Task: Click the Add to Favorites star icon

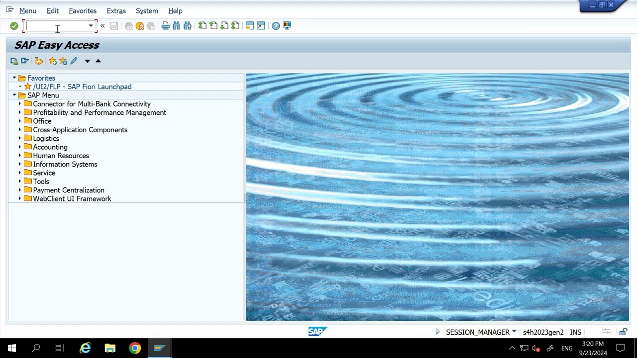Action: pyautogui.click(x=52, y=61)
